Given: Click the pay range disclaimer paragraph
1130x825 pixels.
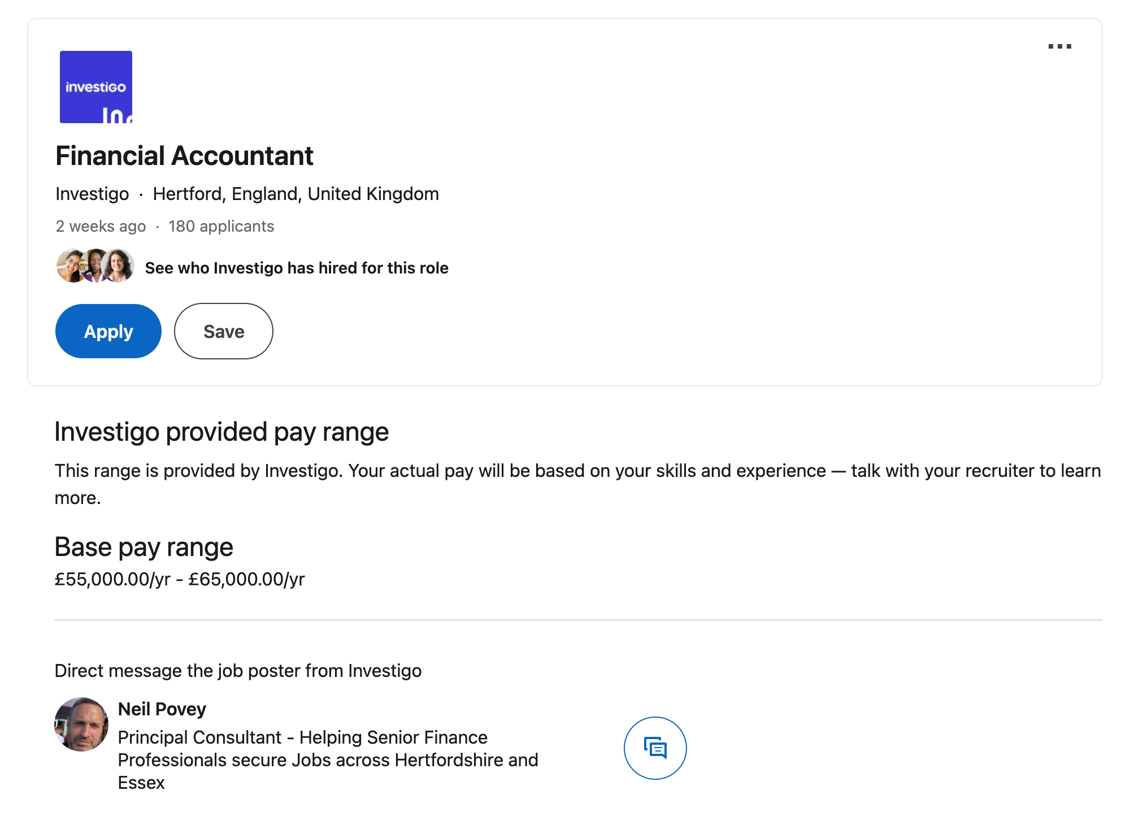Looking at the screenshot, I should tap(578, 484).
